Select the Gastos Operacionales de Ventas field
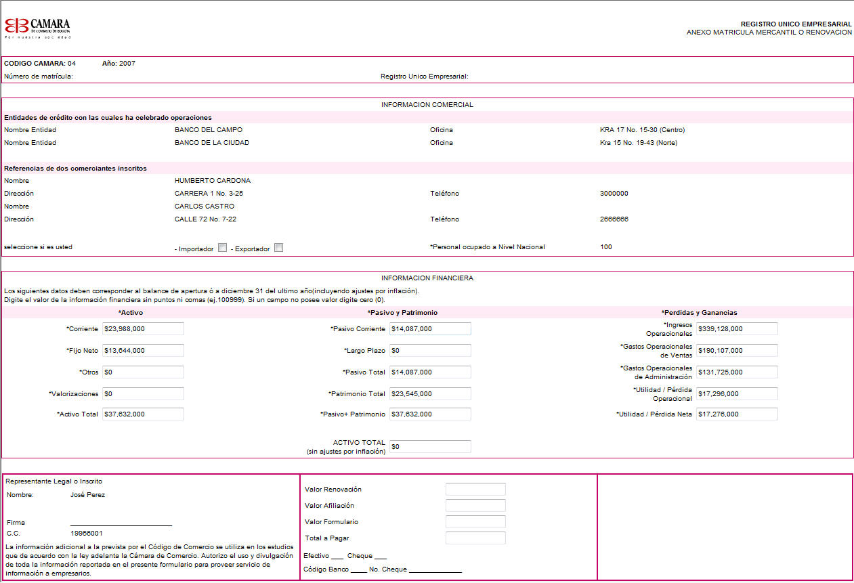The image size is (854, 583). 737,350
